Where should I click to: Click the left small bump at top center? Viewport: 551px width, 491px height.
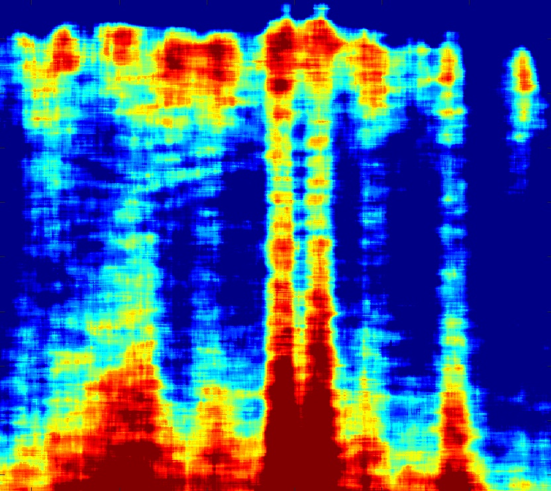286,9
